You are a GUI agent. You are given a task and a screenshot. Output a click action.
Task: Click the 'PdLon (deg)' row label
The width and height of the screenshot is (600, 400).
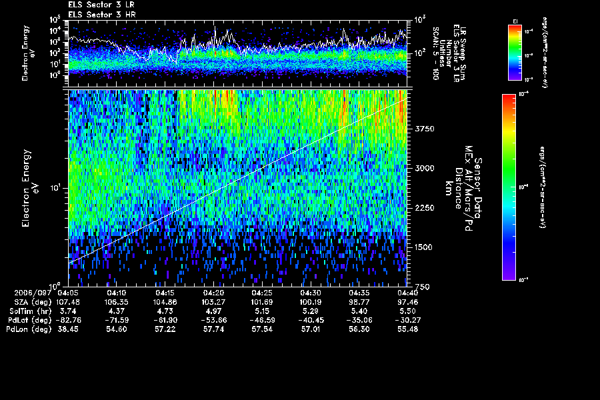[29, 329]
